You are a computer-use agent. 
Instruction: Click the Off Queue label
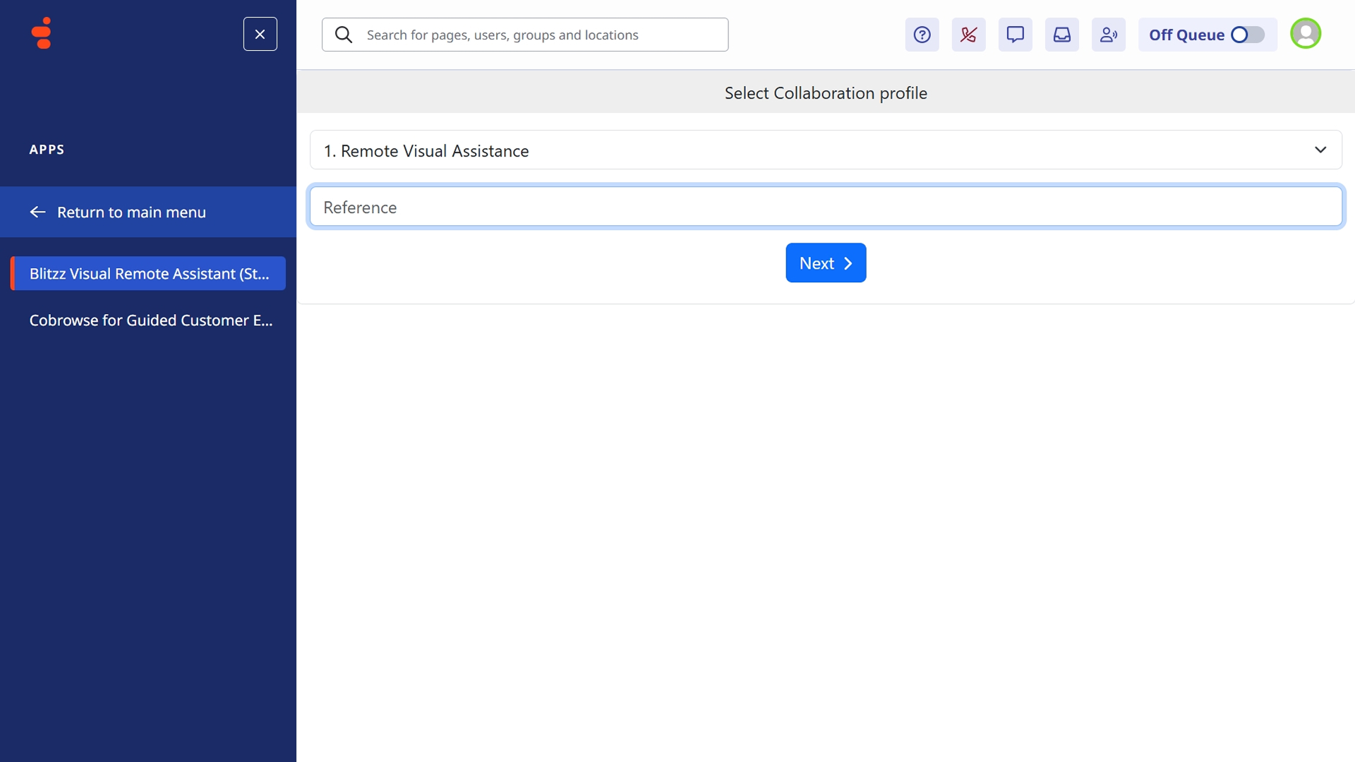click(x=1186, y=35)
